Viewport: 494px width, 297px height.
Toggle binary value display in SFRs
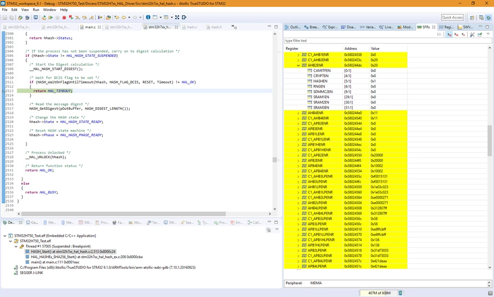pos(463,35)
